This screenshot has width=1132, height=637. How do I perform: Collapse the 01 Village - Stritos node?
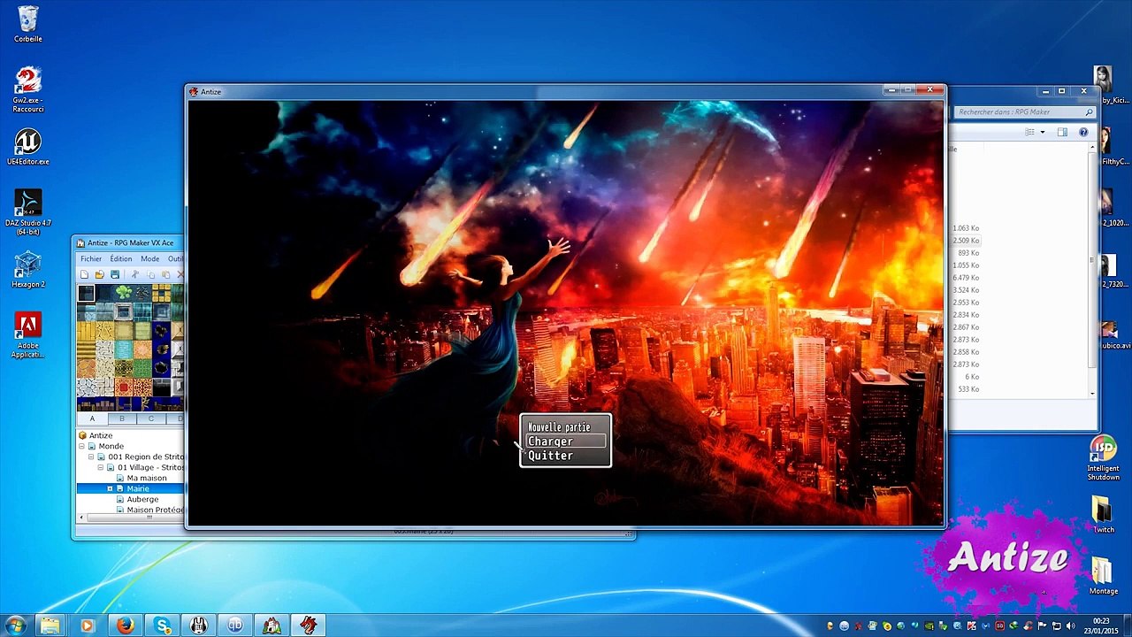(x=100, y=467)
